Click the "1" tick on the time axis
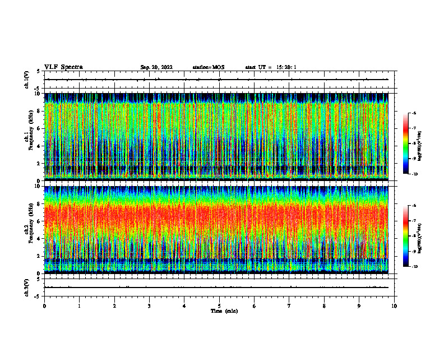444x343 pixels. click(x=79, y=306)
